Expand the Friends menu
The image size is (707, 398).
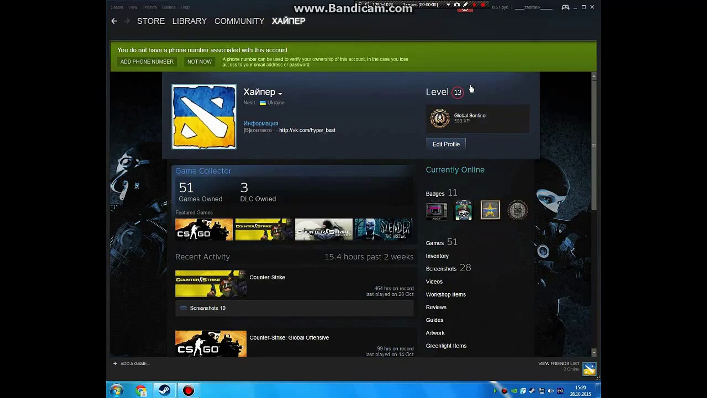pyautogui.click(x=150, y=7)
